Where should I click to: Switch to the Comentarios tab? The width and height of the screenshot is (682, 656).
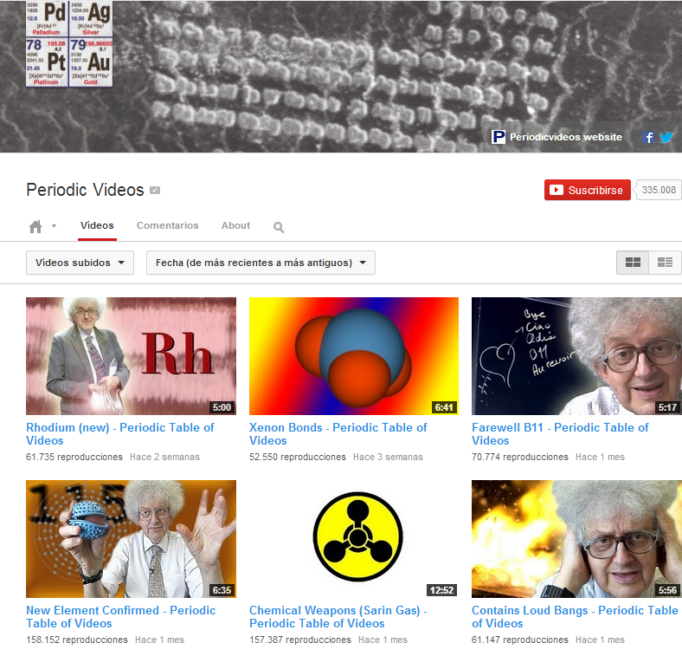click(x=167, y=225)
